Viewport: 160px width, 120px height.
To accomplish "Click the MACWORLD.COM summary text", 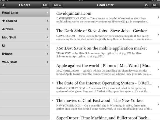I will 104,72.
